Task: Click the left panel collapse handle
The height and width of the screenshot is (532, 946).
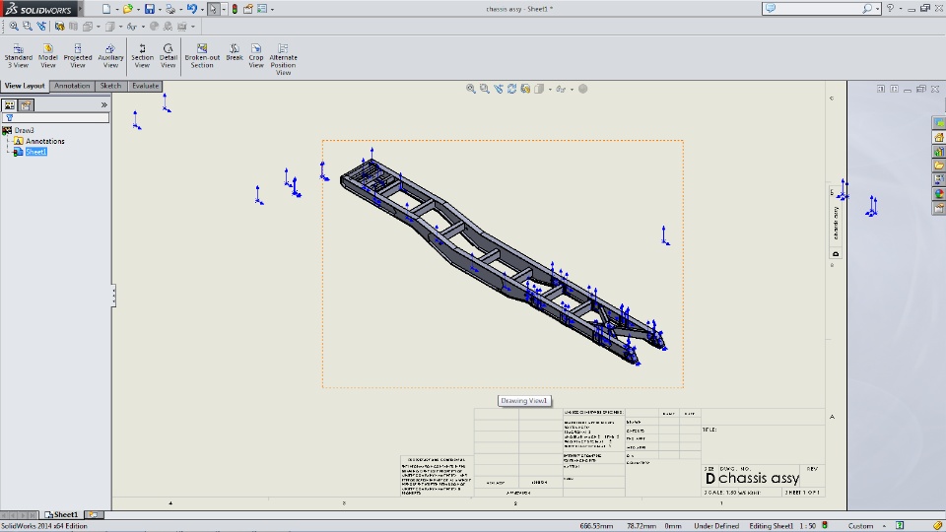Action: pos(113,296)
